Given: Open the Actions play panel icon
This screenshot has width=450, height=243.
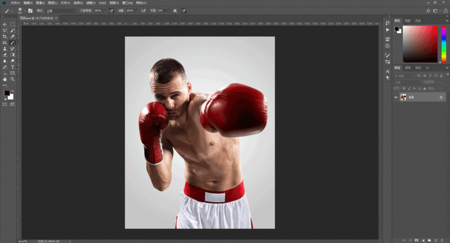Looking at the screenshot, I should pos(387,29).
